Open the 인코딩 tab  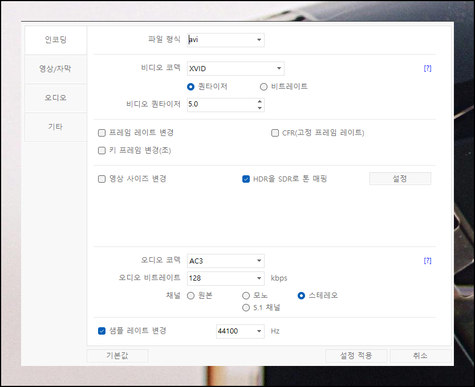(56, 40)
